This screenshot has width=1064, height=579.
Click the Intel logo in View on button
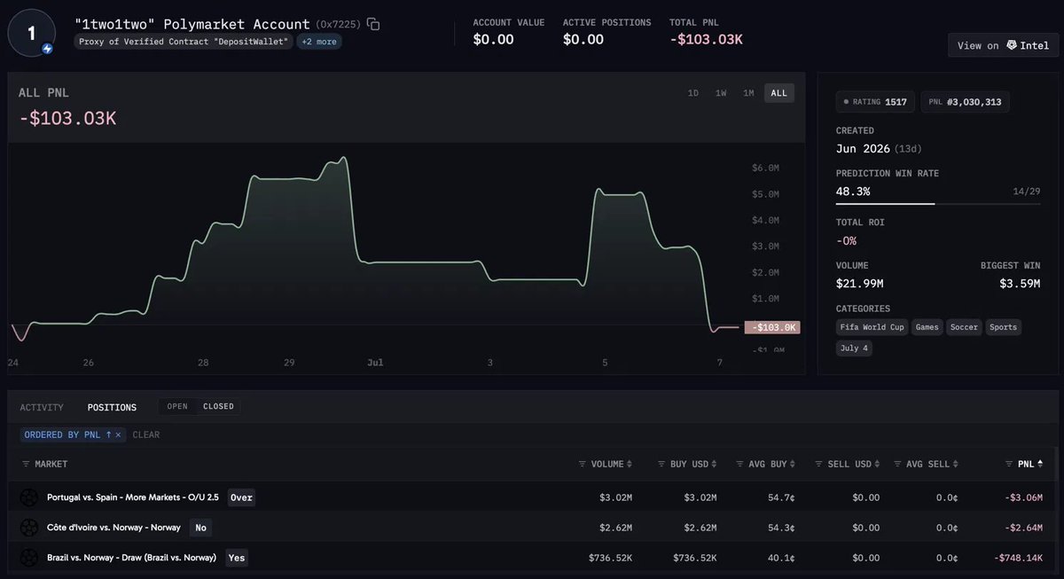coord(1011,45)
